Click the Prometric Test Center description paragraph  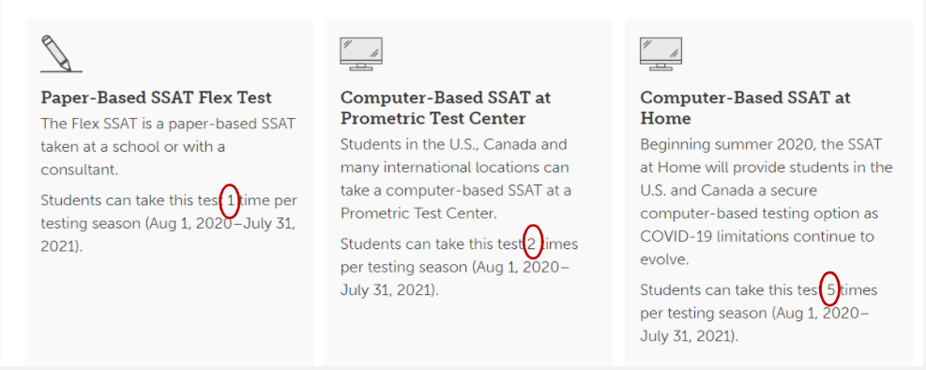(456, 179)
